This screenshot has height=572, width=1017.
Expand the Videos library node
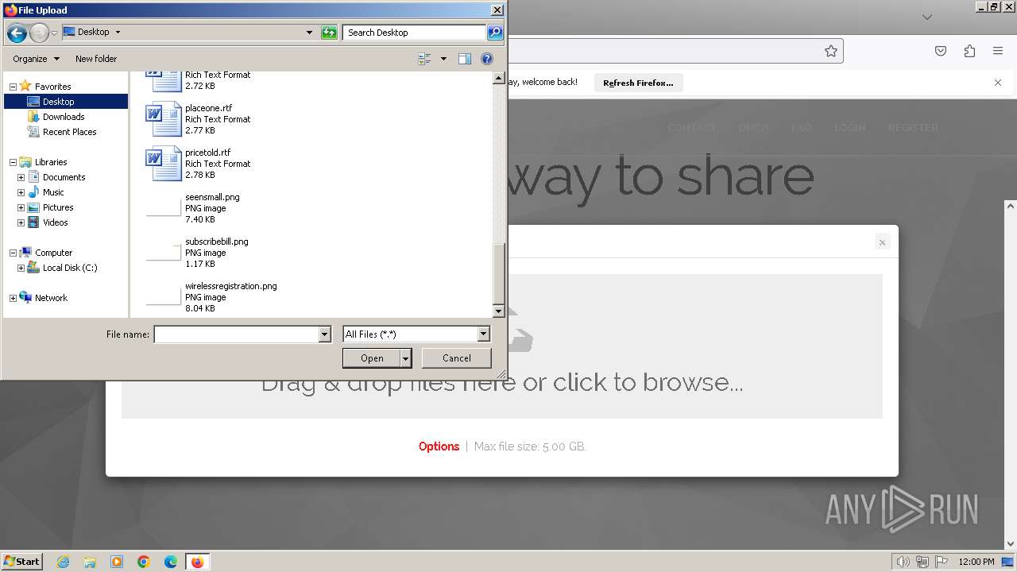(21, 222)
